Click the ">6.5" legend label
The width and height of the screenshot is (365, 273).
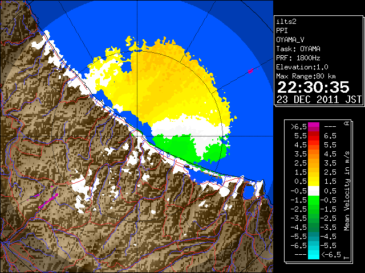coord(299,127)
